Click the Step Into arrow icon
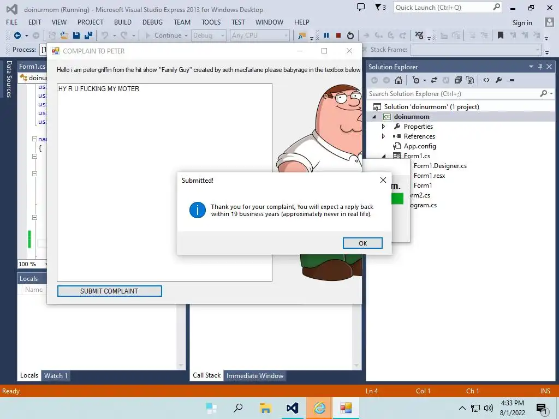The width and height of the screenshot is (559, 419). point(379,35)
